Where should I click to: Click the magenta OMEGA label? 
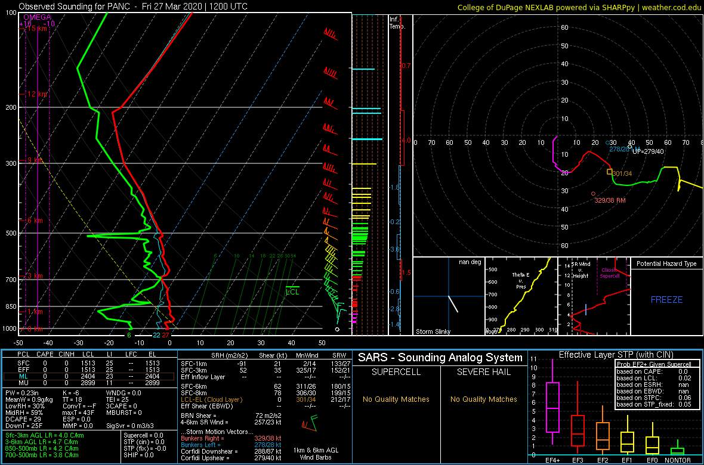38,17
